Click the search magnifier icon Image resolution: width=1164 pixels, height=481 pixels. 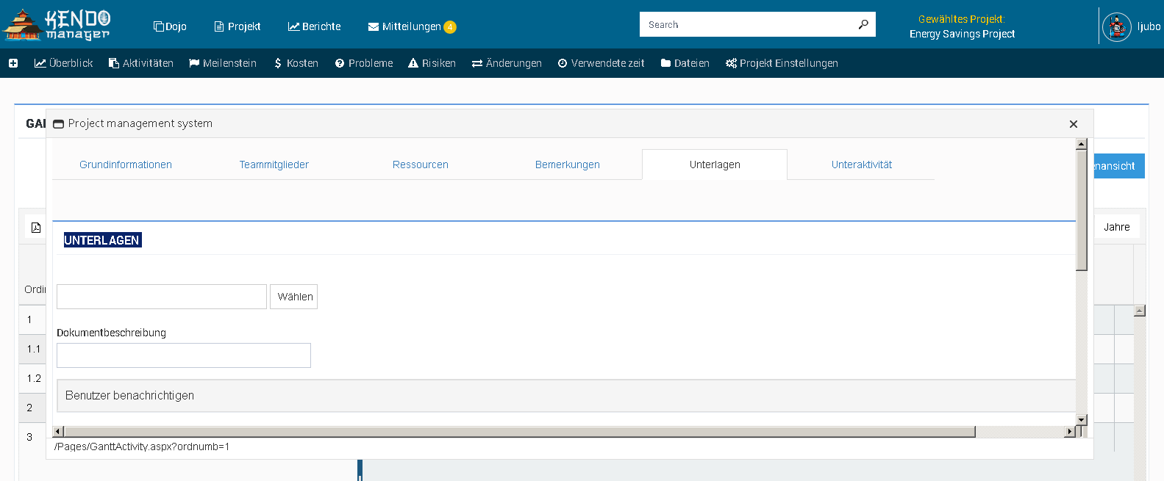point(863,24)
